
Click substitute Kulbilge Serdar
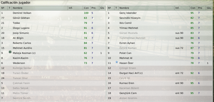pos(22,68)
